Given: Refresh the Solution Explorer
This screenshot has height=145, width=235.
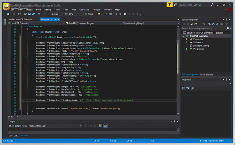Looking at the screenshot, I should click(x=213, y=24).
